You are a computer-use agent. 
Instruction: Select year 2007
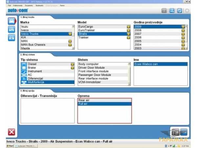pos(160,34)
